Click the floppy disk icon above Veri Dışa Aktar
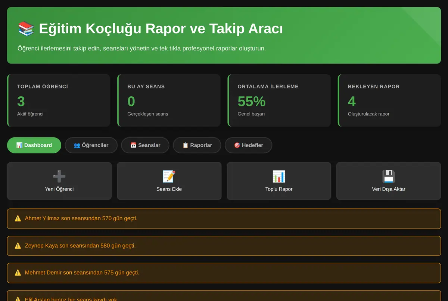 coord(389,176)
